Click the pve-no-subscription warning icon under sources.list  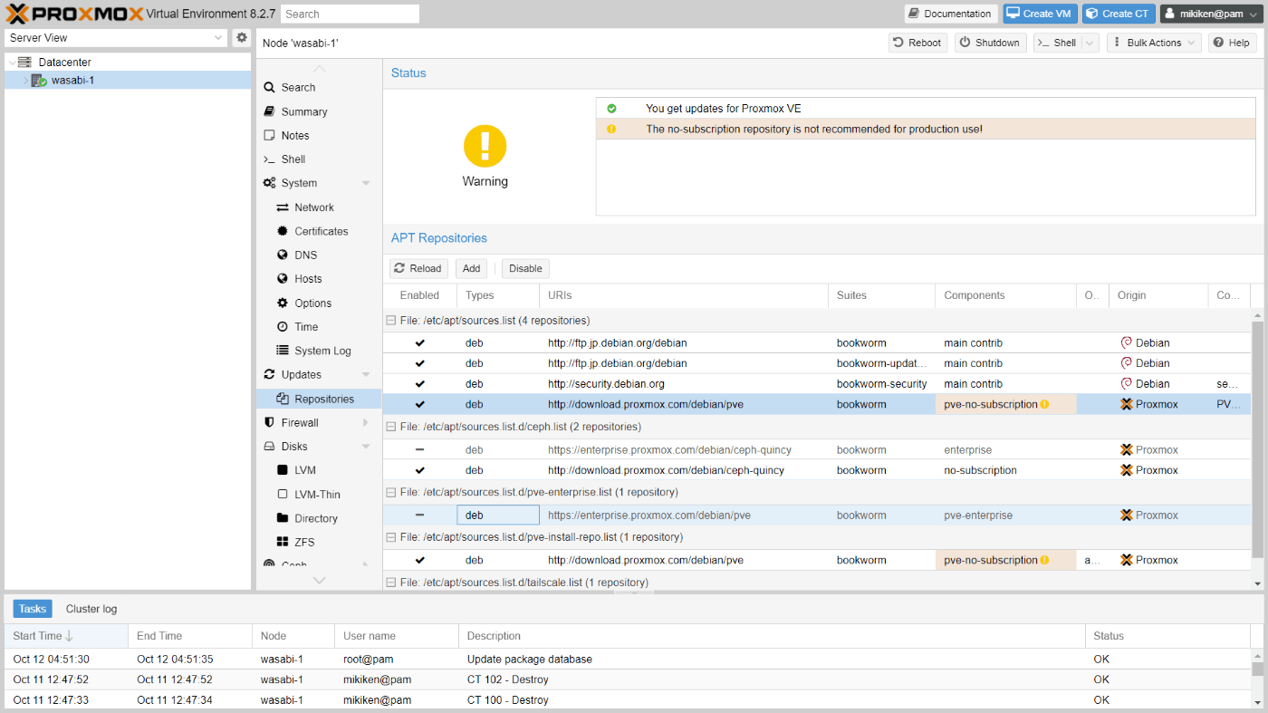click(x=1044, y=405)
